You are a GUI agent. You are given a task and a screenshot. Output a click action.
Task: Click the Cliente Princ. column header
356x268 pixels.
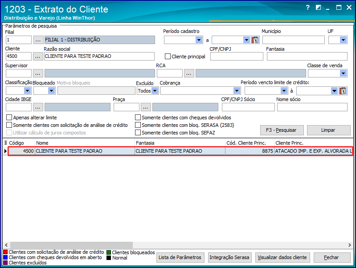314,143
